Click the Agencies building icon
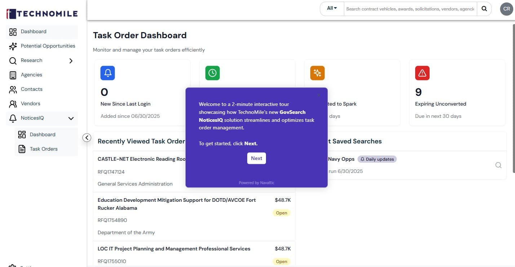The width and height of the screenshot is (515, 267). click(x=13, y=75)
